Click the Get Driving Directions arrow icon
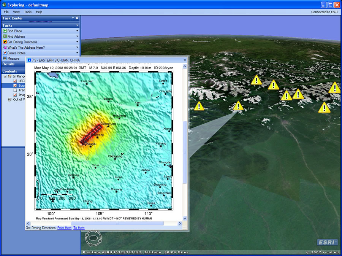Screen dimensions: 342x256 pos(5,42)
